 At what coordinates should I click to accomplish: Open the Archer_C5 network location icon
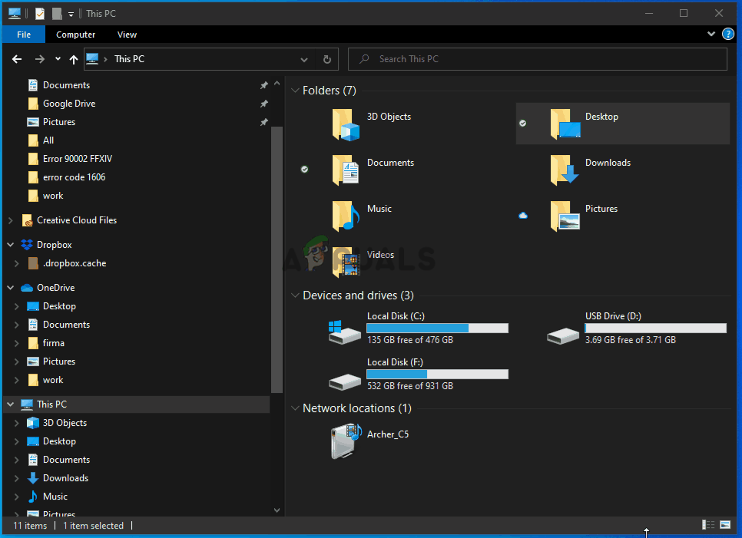[346, 442]
